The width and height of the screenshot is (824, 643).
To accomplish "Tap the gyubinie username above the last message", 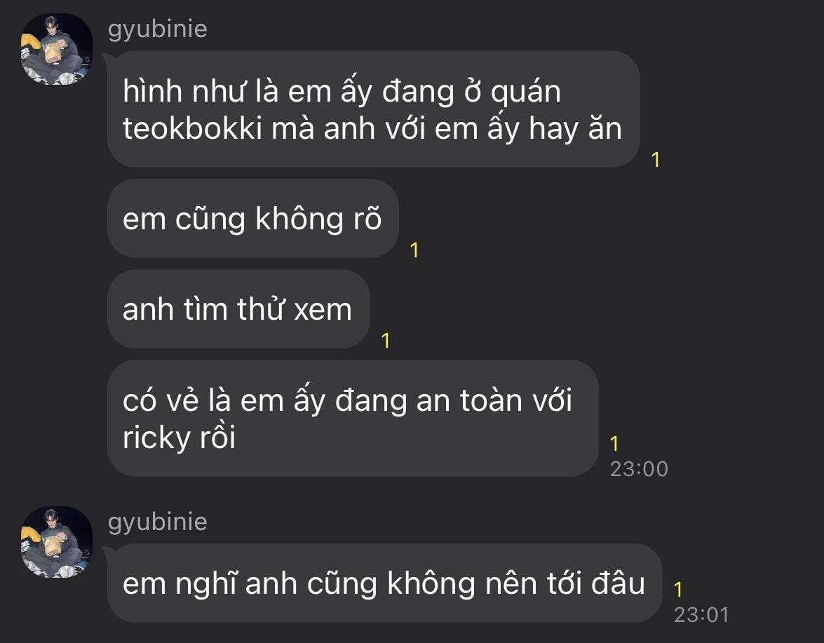I will point(157,522).
